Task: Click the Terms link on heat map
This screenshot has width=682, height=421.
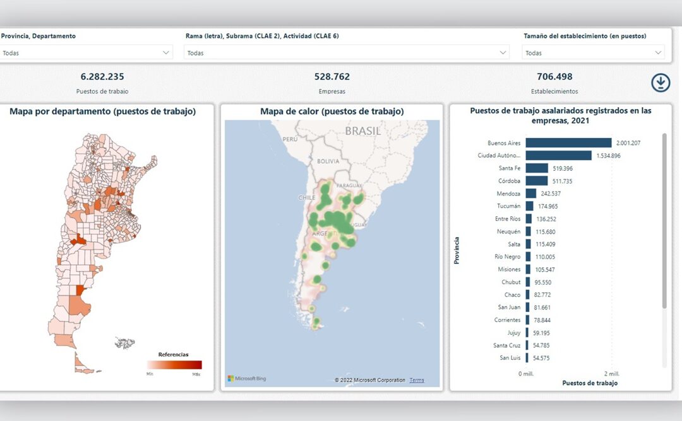Action: click(x=417, y=380)
